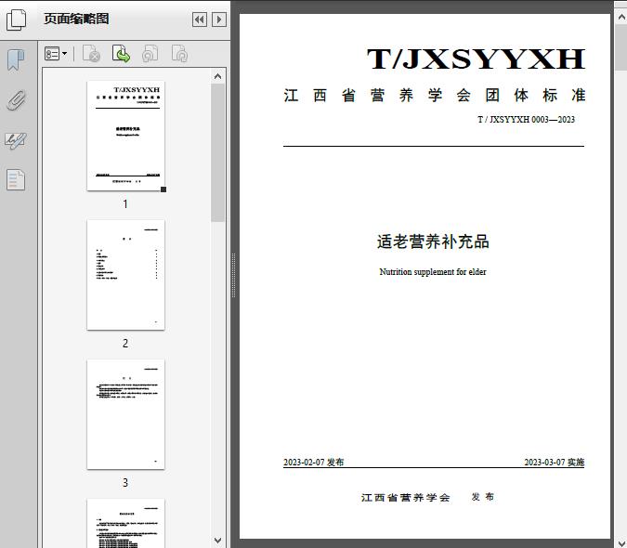Open the Signatures panel icon
This screenshot has height=548, width=627.
pyautogui.click(x=16, y=140)
